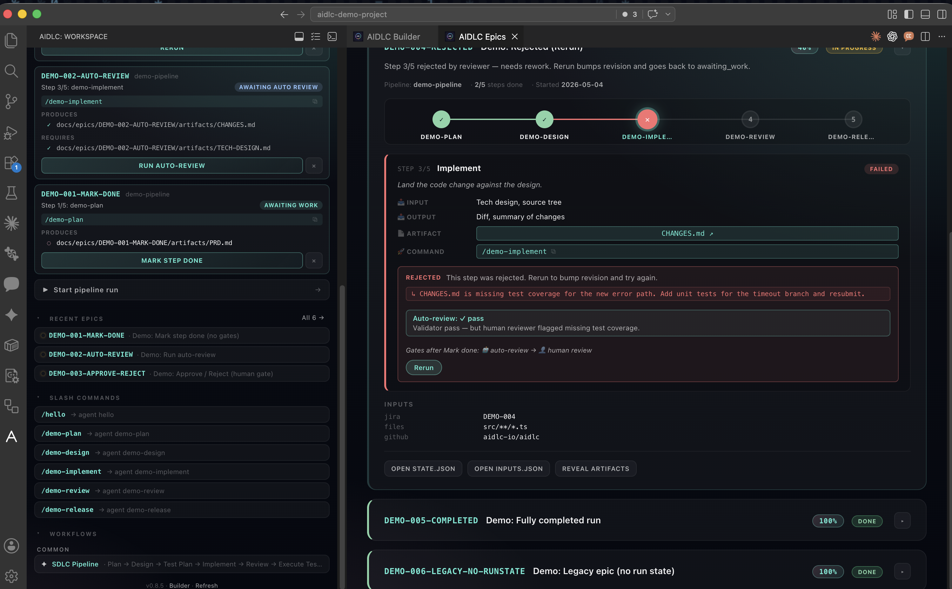Expand the DEMO-005-COMPLETED epic card

[902, 521]
